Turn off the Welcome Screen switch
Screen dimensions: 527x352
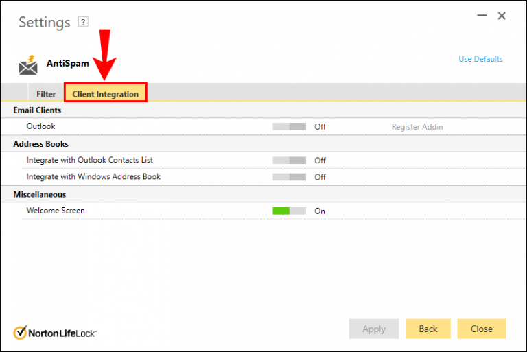[x=289, y=211]
